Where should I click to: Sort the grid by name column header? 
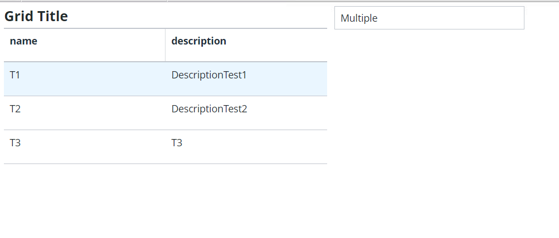point(23,41)
